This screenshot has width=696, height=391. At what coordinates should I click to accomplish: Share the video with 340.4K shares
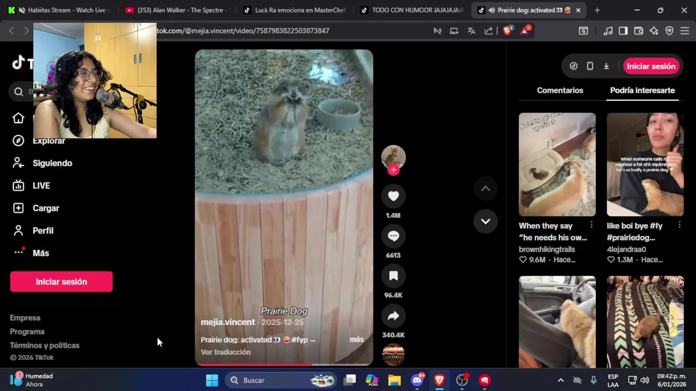[x=393, y=316]
